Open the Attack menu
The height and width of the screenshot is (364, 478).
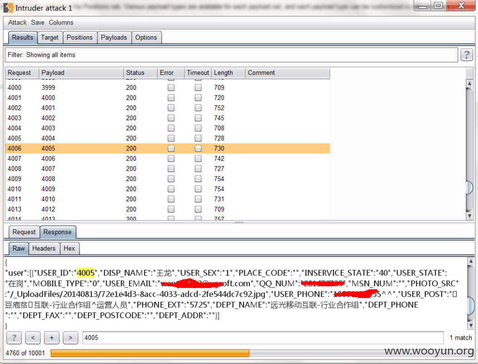[17, 23]
